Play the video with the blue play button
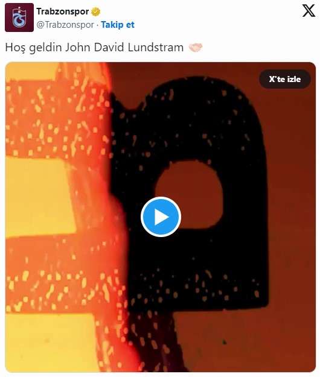The height and width of the screenshot is (377, 320). click(161, 217)
